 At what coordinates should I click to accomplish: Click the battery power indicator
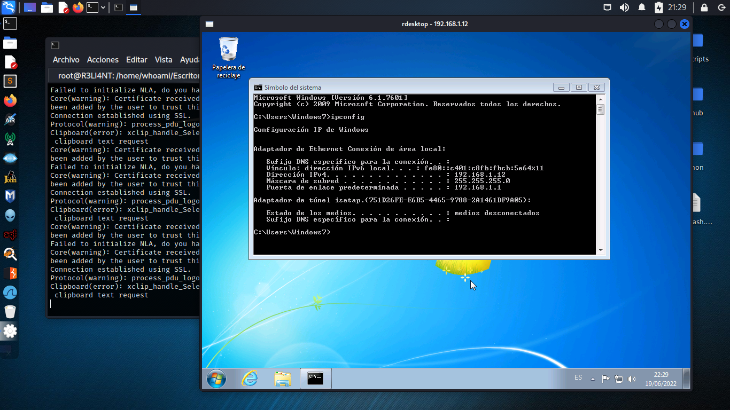(658, 7)
